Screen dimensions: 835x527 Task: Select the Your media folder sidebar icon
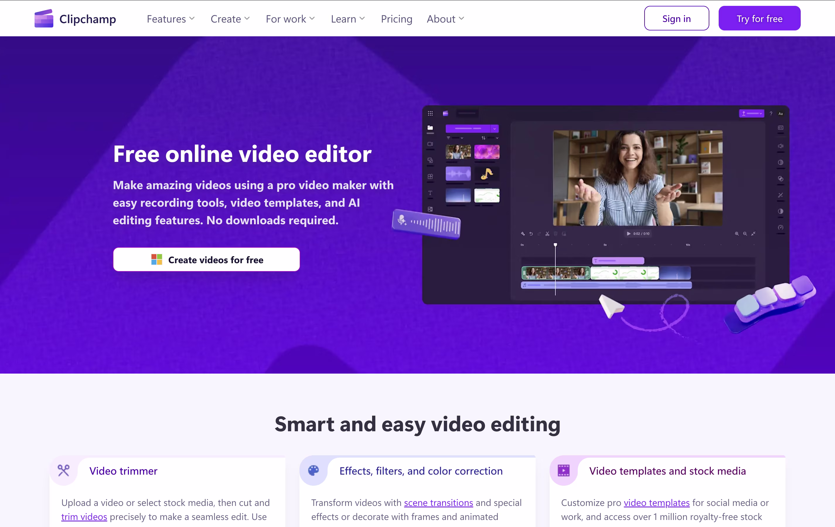click(430, 128)
